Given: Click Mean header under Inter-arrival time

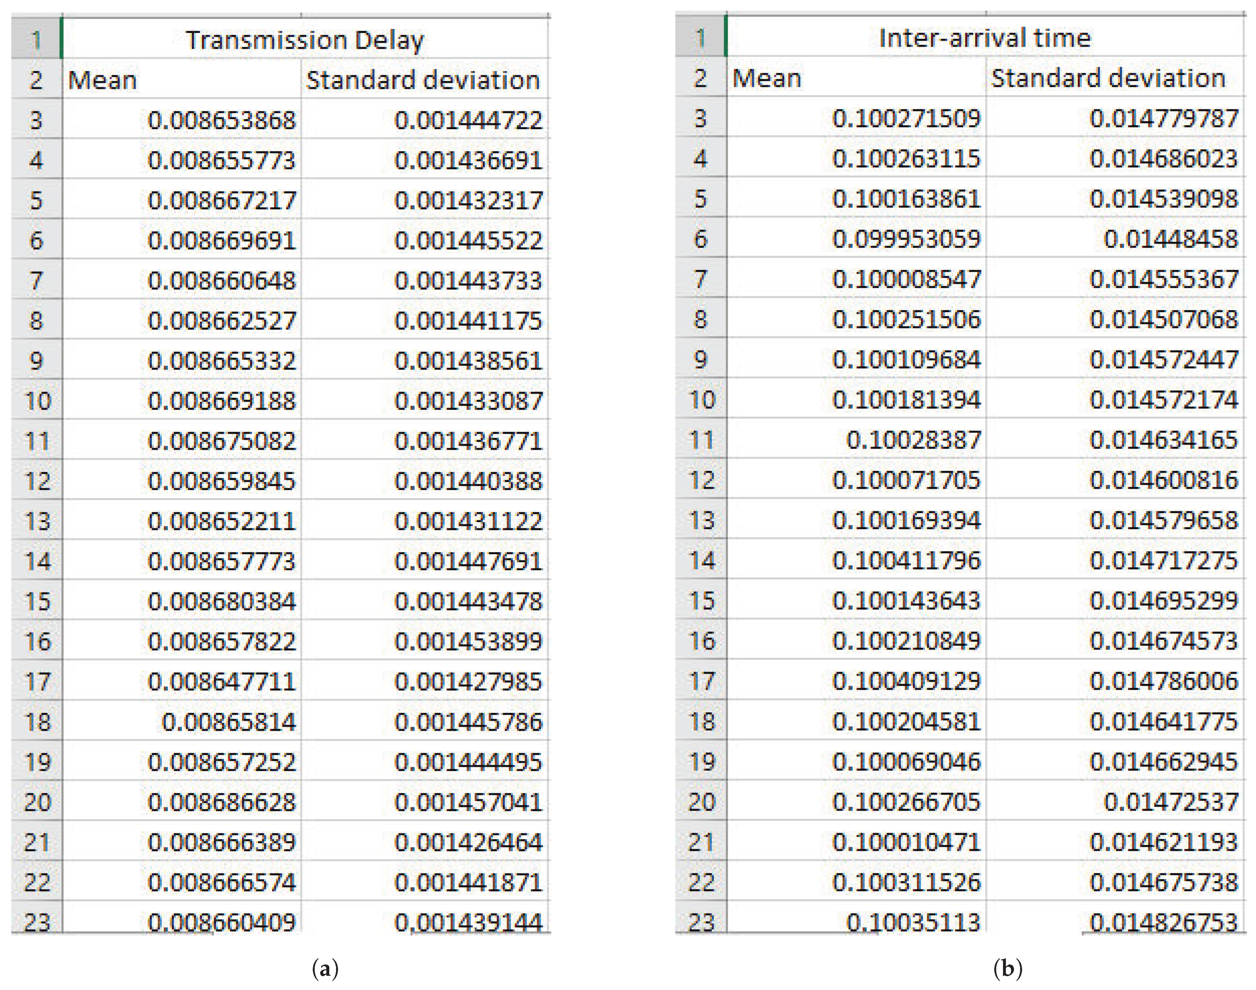Looking at the screenshot, I should click(766, 78).
